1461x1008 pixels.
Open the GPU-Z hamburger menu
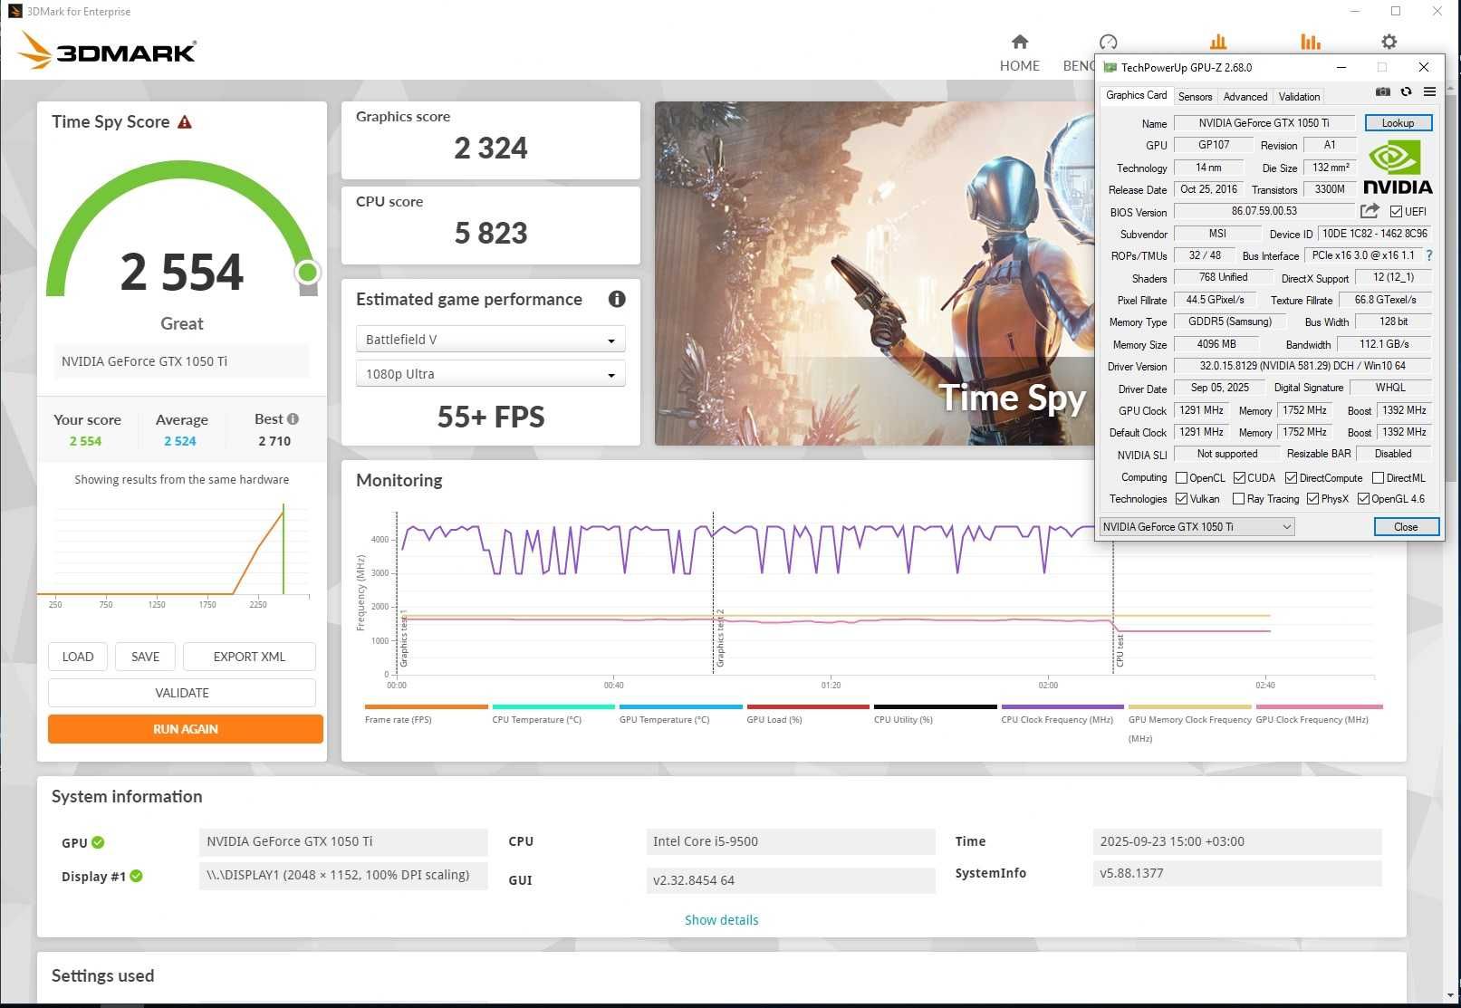pyautogui.click(x=1429, y=91)
